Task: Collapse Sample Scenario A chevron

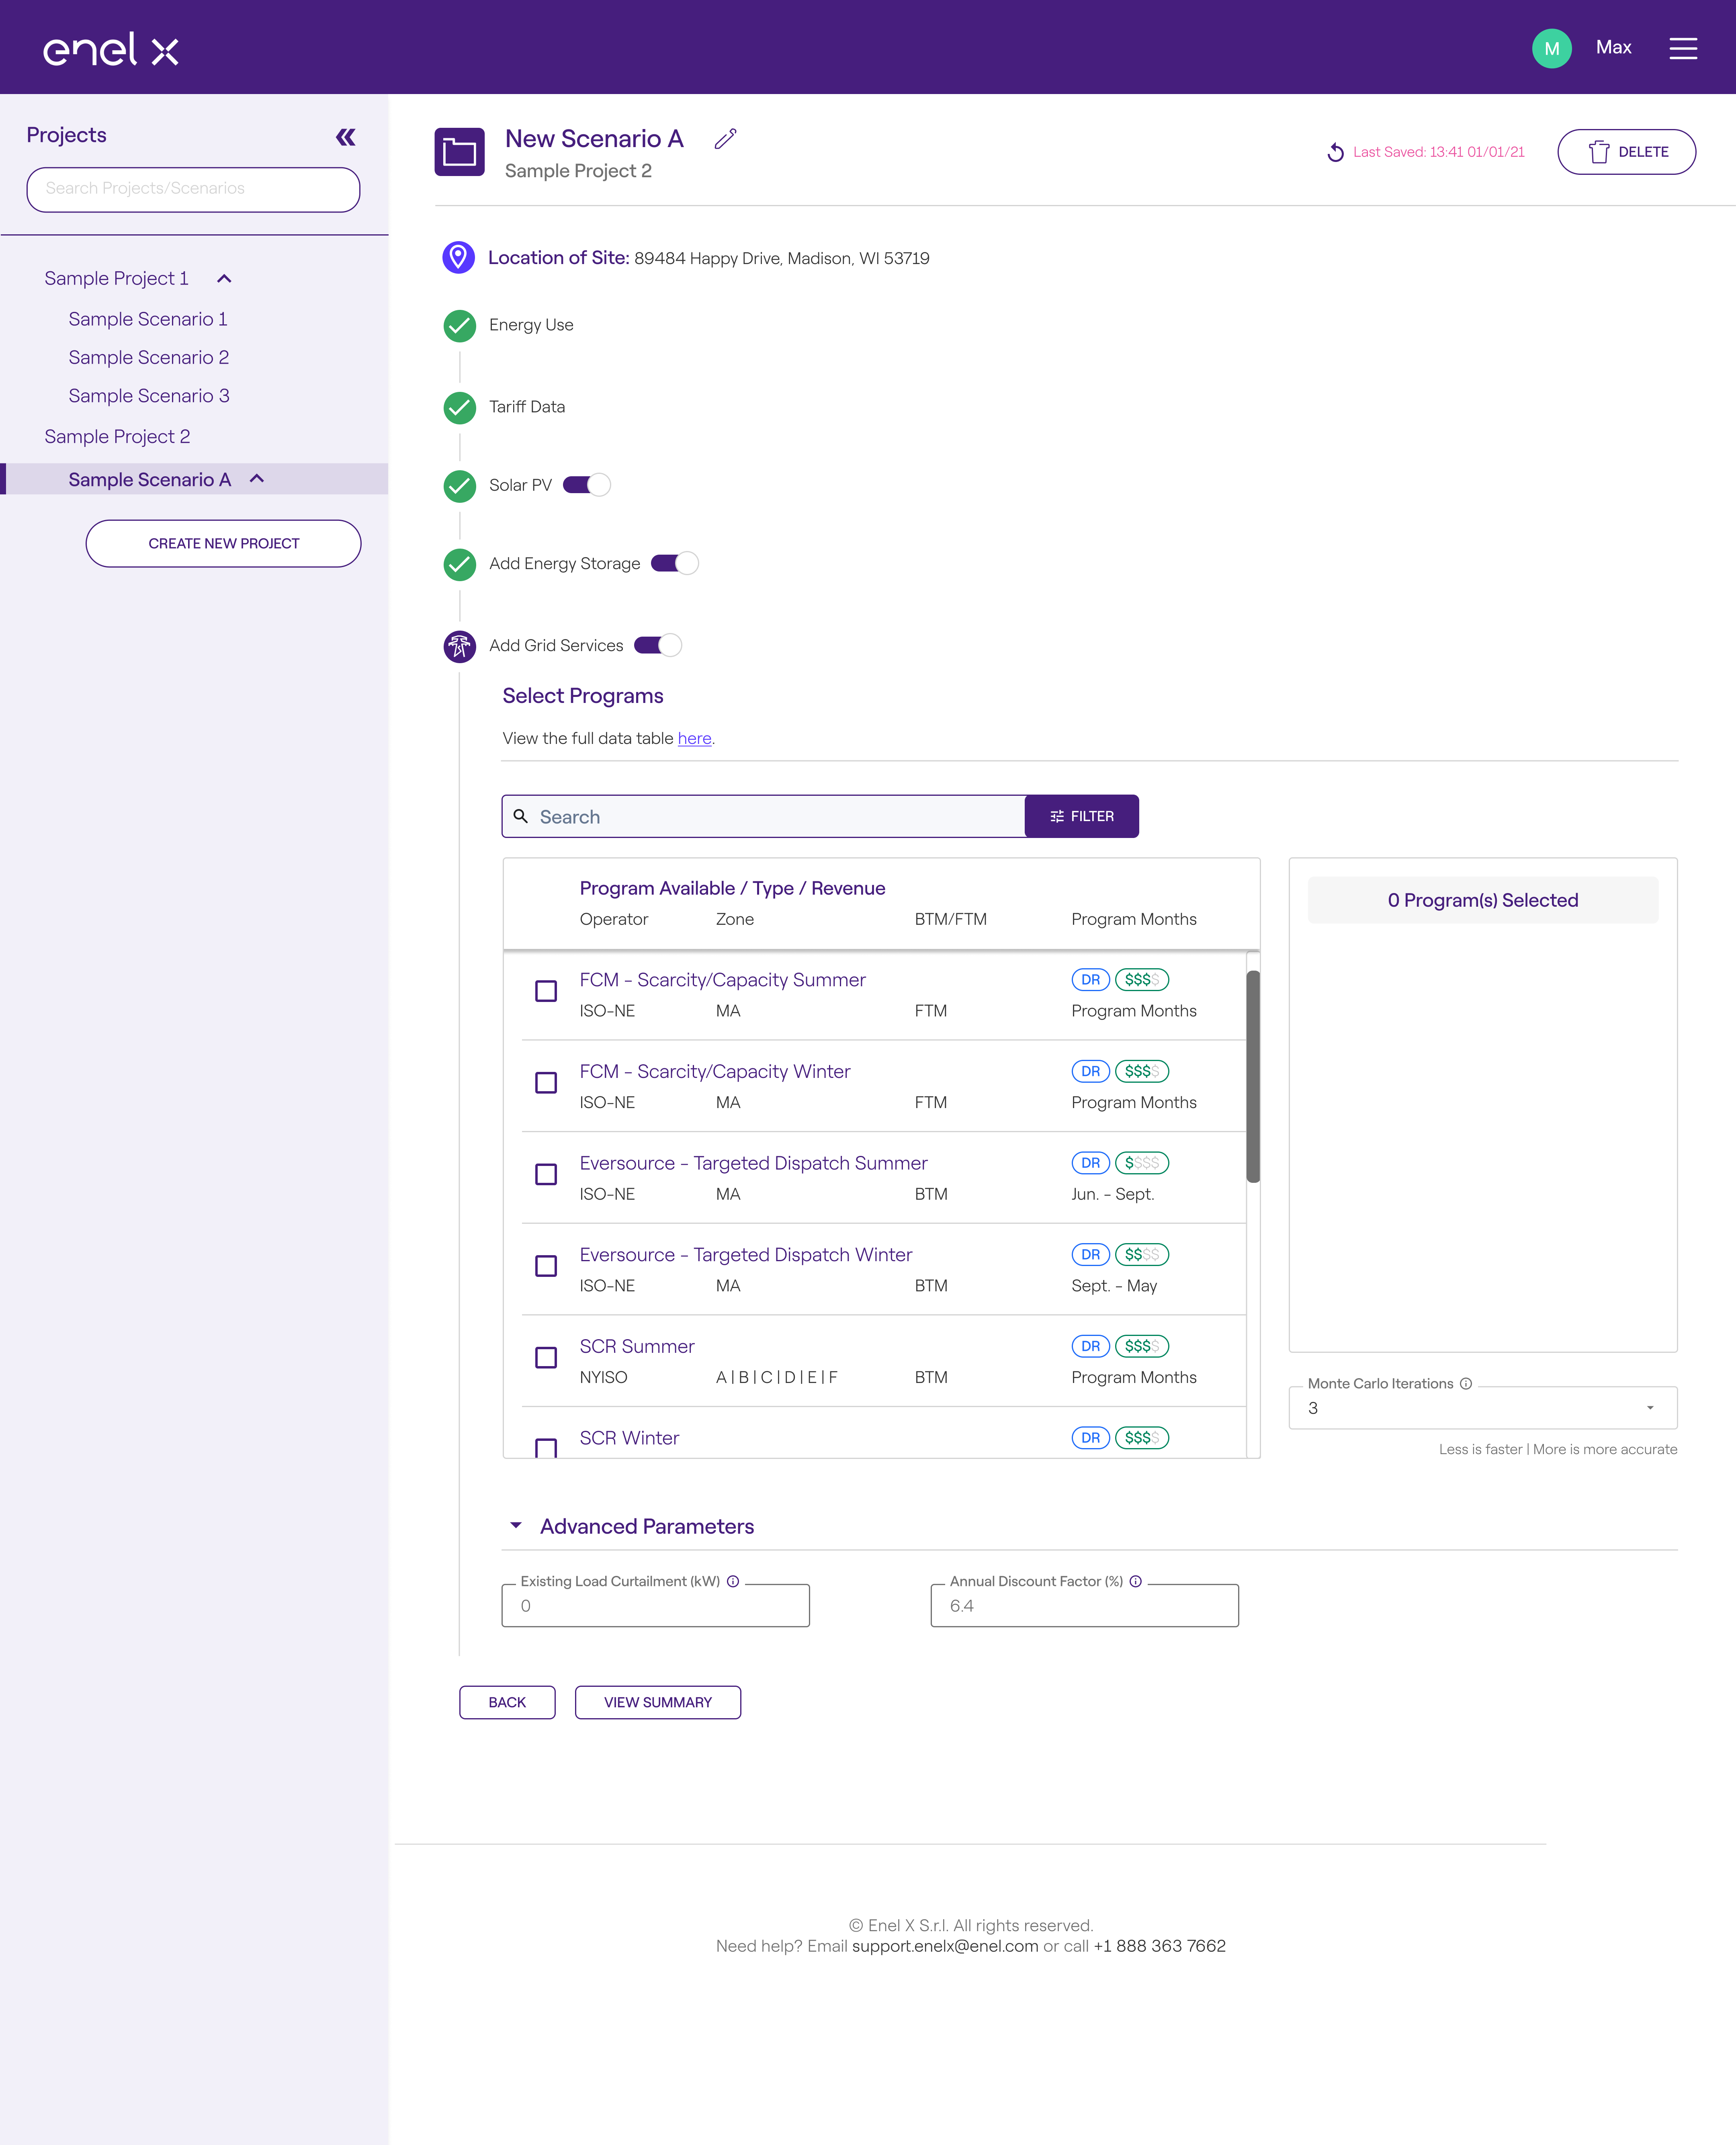Action: pyautogui.click(x=257, y=479)
